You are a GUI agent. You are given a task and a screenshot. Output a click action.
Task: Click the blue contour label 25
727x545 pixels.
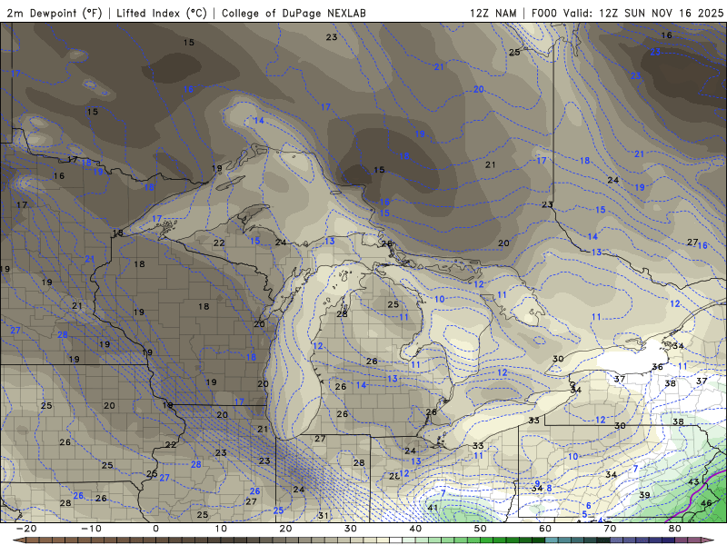tap(278, 510)
